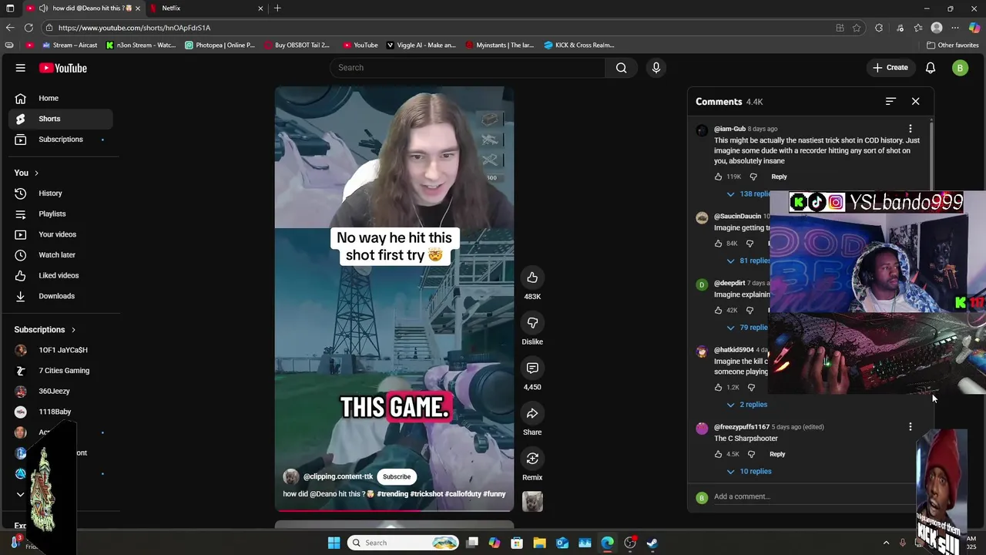Open the sound thumbnail below Remix
The image size is (986, 555).
(x=532, y=502)
